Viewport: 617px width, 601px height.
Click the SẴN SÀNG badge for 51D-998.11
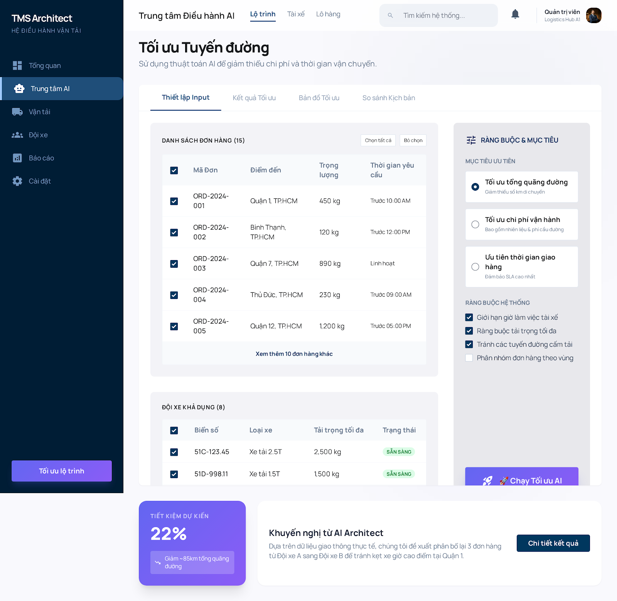399,474
